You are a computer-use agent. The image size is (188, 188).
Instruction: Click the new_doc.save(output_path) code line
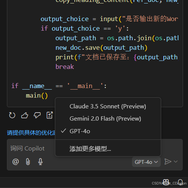(x=101, y=48)
